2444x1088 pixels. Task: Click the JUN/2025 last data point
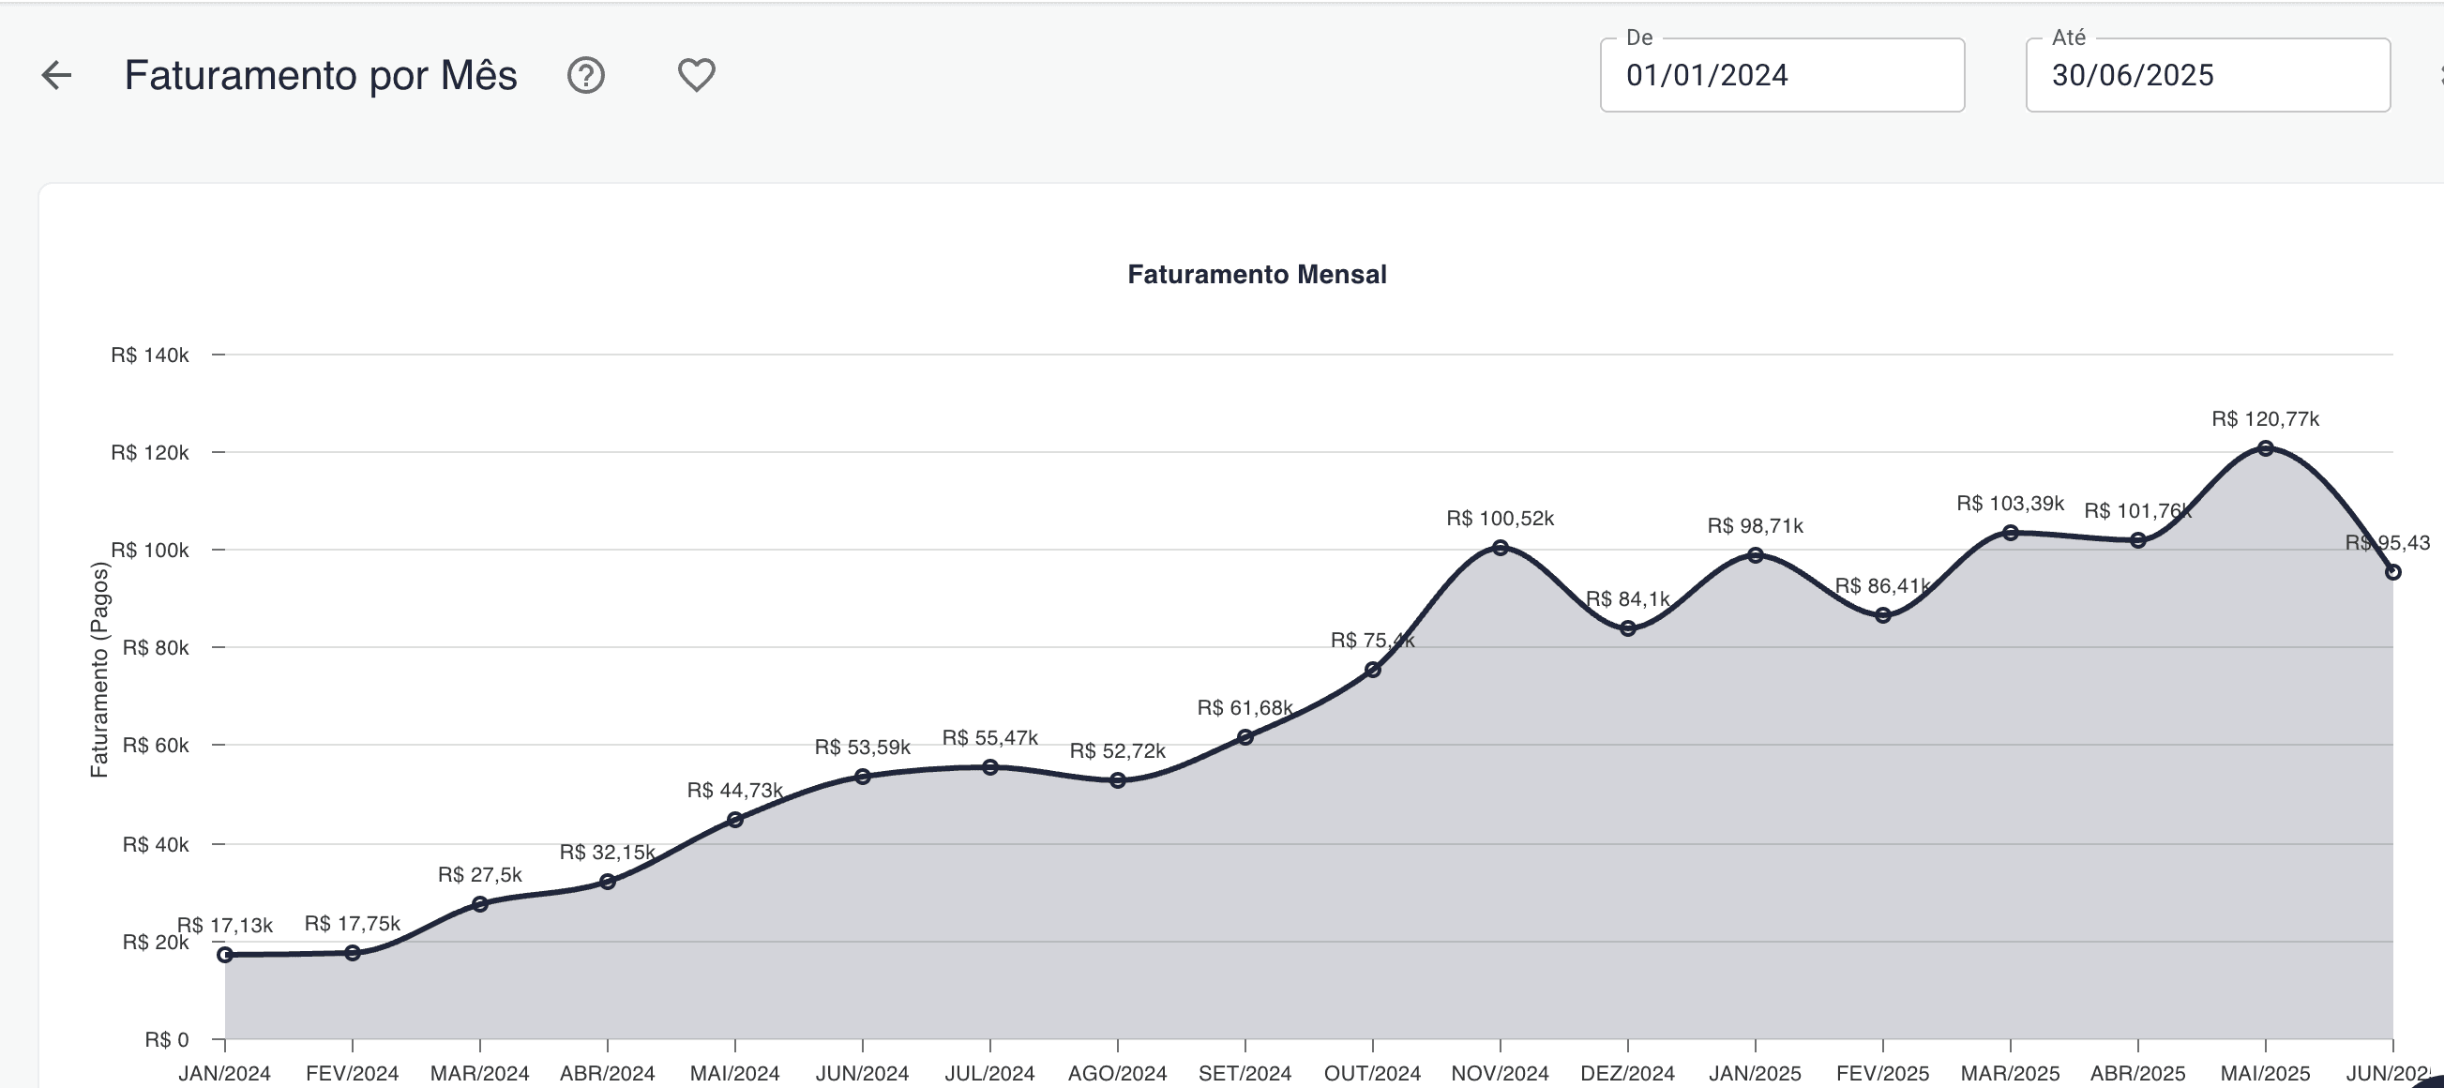(2391, 572)
